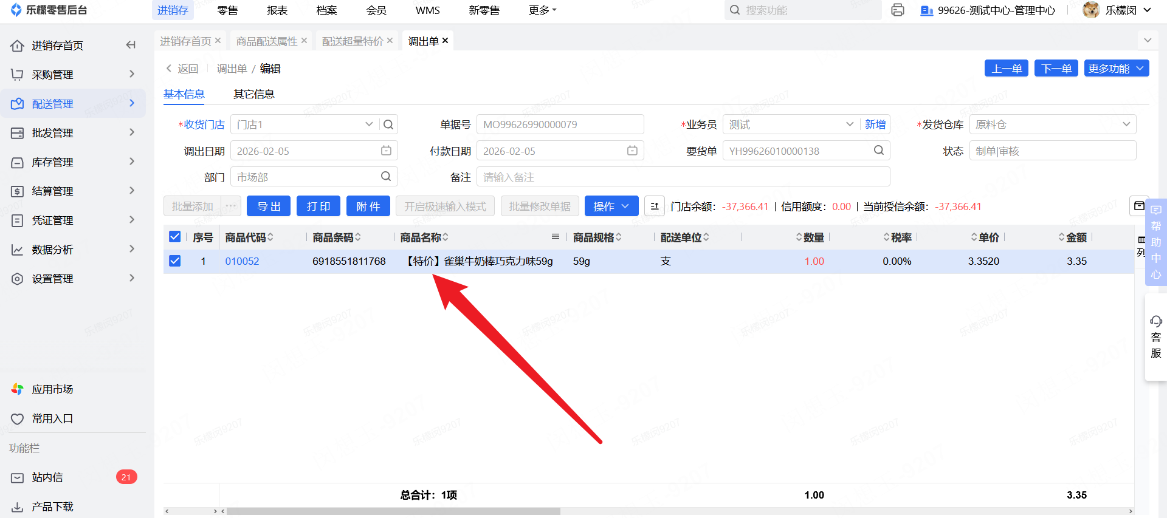Click the 常用入口 heart icon
Viewport: 1167px width, 518px height.
(17, 418)
